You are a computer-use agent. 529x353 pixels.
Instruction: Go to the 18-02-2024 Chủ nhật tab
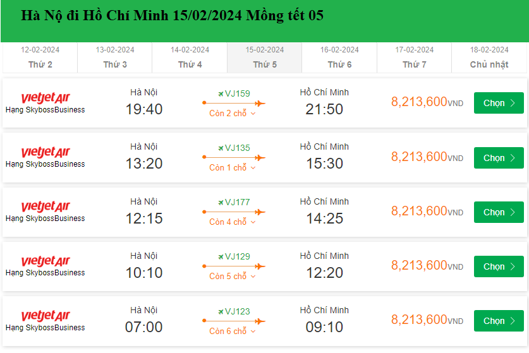(489, 57)
